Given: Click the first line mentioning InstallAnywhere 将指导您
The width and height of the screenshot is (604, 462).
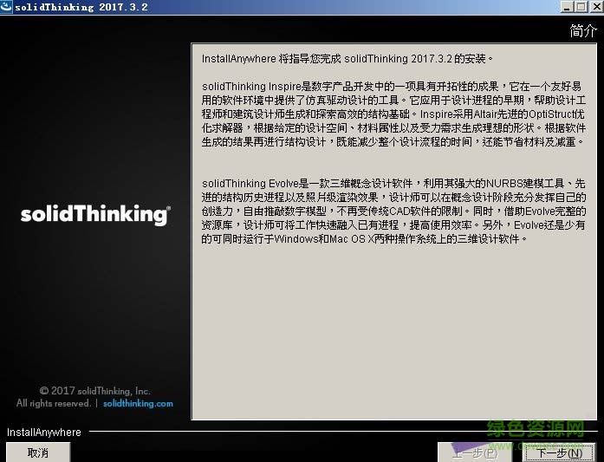Looking at the screenshot, I should click(x=347, y=59).
